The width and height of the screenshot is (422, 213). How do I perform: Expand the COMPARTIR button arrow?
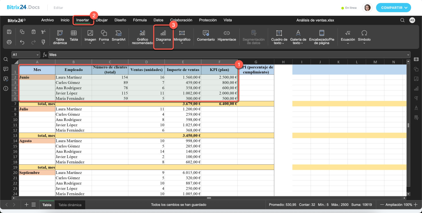click(406, 8)
